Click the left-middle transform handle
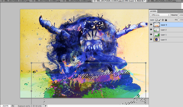The height and width of the screenshot is (107, 183). click(31, 91)
